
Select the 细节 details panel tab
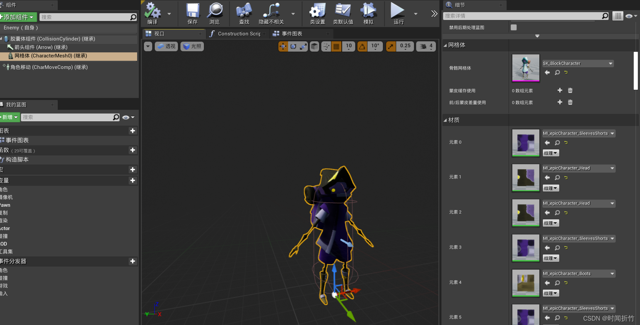474,5
